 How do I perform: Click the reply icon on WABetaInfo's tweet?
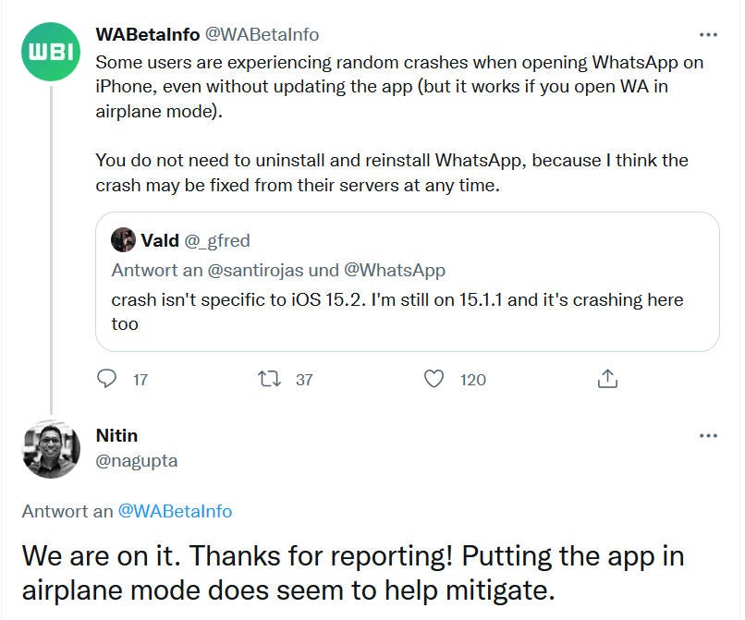[x=106, y=379]
